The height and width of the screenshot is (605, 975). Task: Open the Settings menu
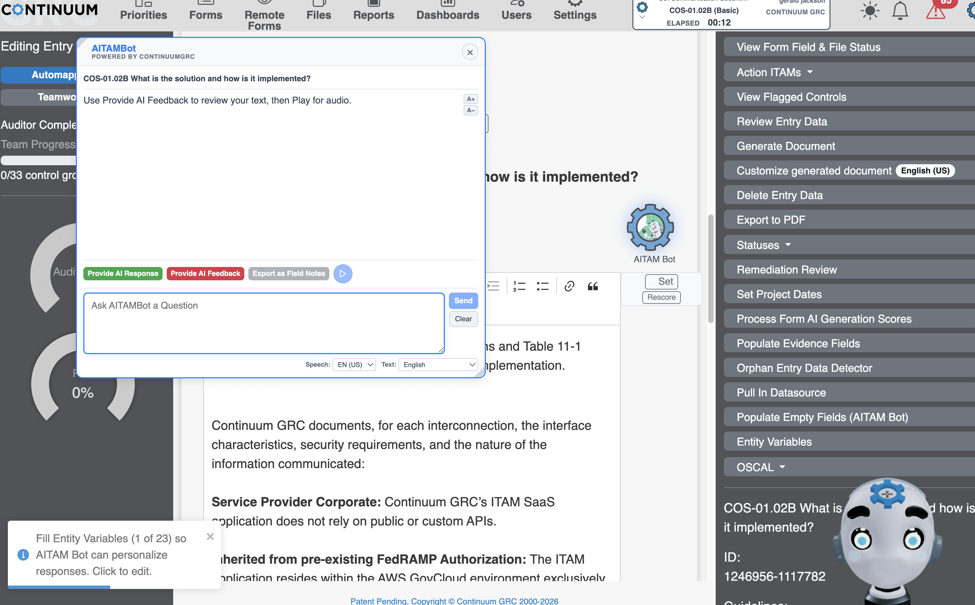[x=575, y=11]
